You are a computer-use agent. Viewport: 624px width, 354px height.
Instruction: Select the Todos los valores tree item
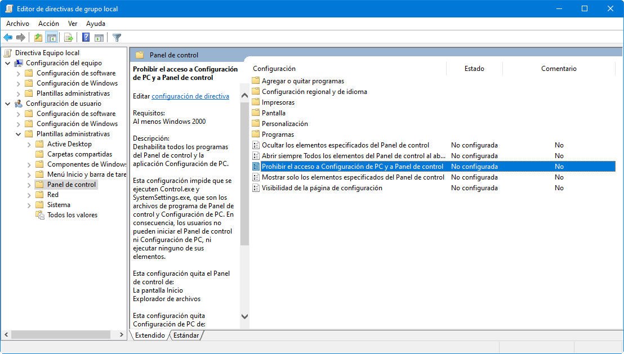pos(72,215)
